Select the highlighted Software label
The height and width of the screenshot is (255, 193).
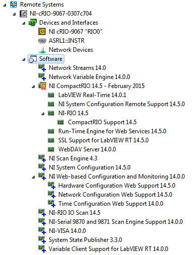point(51,59)
